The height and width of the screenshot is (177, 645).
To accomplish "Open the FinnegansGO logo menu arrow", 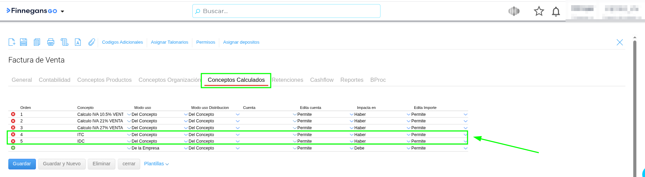I will click(62, 11).
